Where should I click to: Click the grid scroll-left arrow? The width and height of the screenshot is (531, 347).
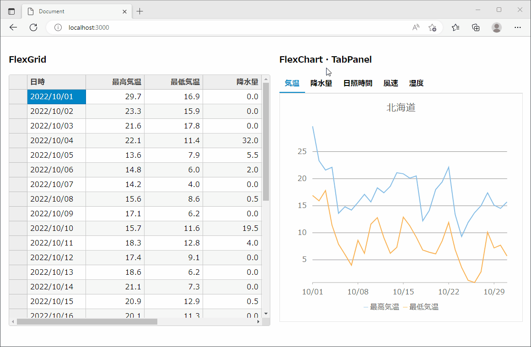tap(13, 321)
